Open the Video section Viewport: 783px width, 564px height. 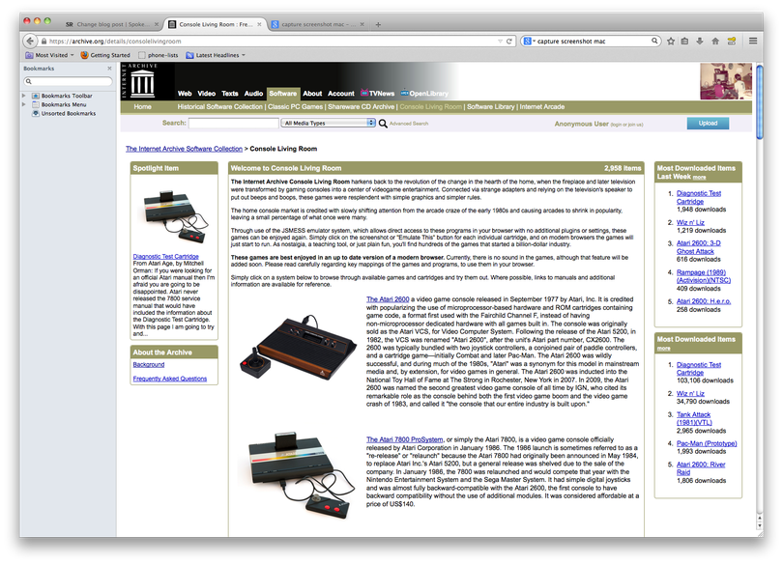coord(206,94)
